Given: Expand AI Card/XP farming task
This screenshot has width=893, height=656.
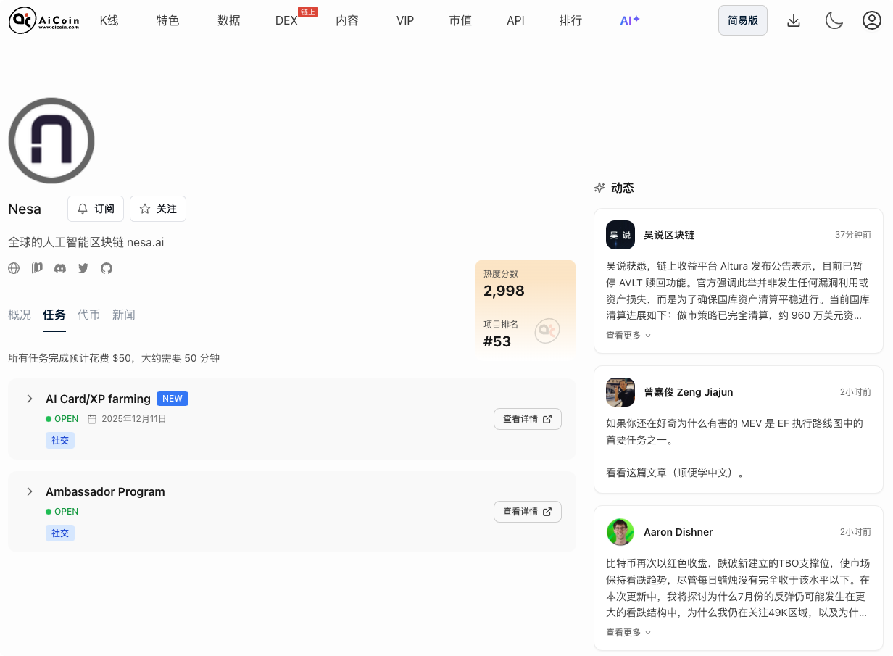Looking at the screenshot, I should [x=30, y=399].
